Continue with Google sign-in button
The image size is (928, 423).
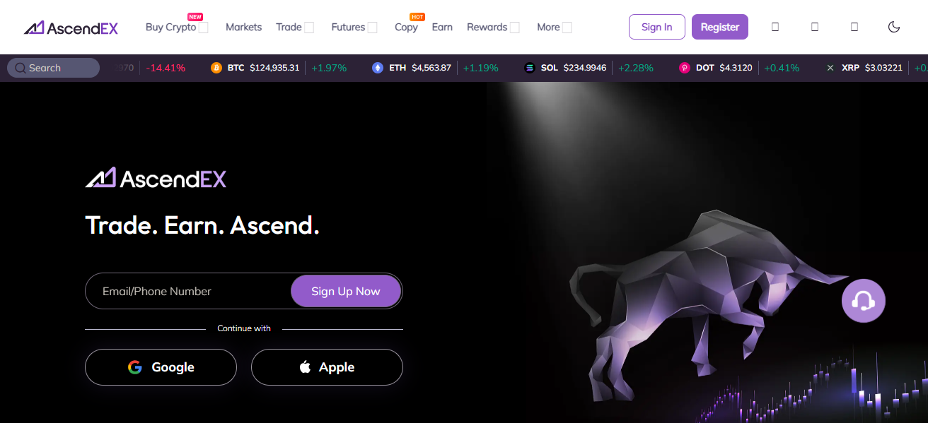coord(161,367)
